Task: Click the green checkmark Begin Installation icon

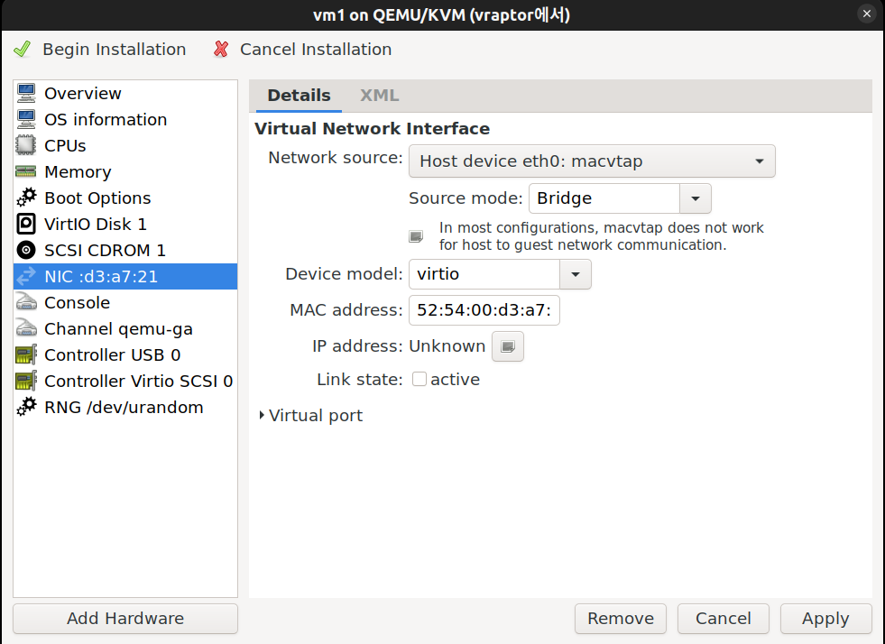Action: pos(23,49)
